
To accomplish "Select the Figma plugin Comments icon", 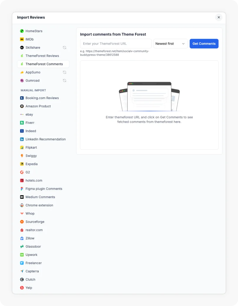I will [x=21, y=188].
